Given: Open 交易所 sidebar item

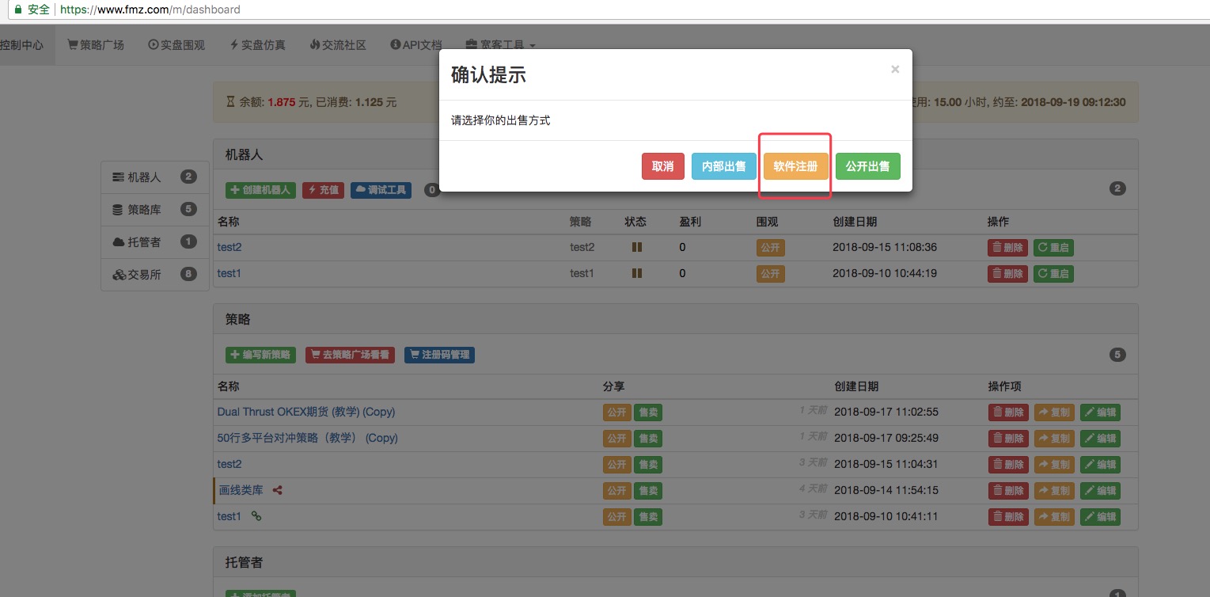Looking at the screenshot, I should 145,275.
